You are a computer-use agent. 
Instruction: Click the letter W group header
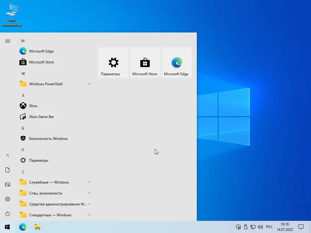click(x=23, y=73)
